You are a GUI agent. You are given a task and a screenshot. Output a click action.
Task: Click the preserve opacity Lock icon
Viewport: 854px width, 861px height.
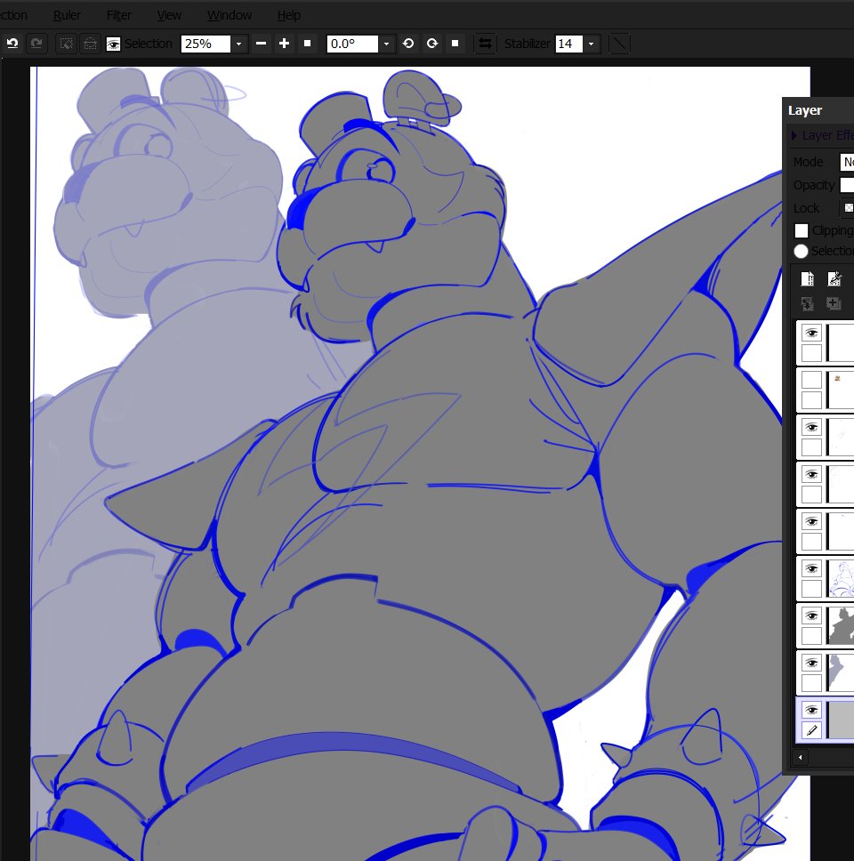pyautogui.click(x=848, y=207)
